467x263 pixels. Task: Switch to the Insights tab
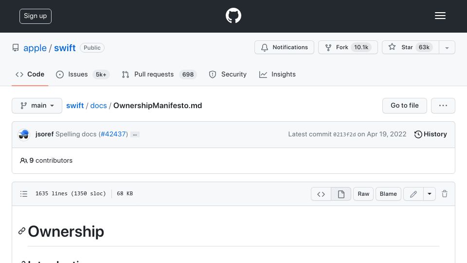277,74
